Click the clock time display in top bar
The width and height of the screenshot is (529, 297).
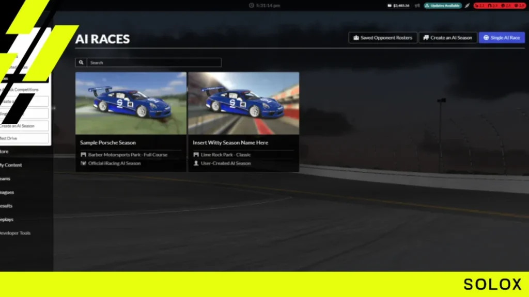pyautogui.click(x=265, y=5)
